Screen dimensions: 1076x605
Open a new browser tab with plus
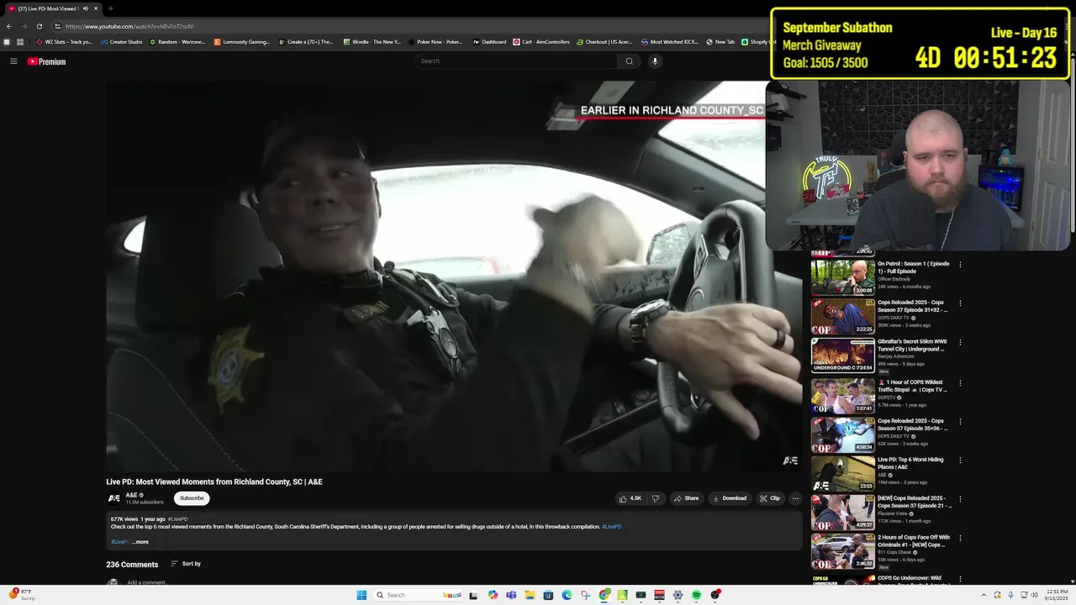point(110,8)
